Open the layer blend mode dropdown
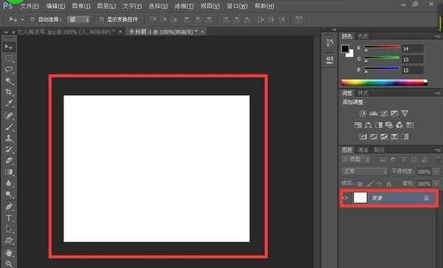Image resolution: width=443 pixels, height=268 pixels. coord(365,172)
